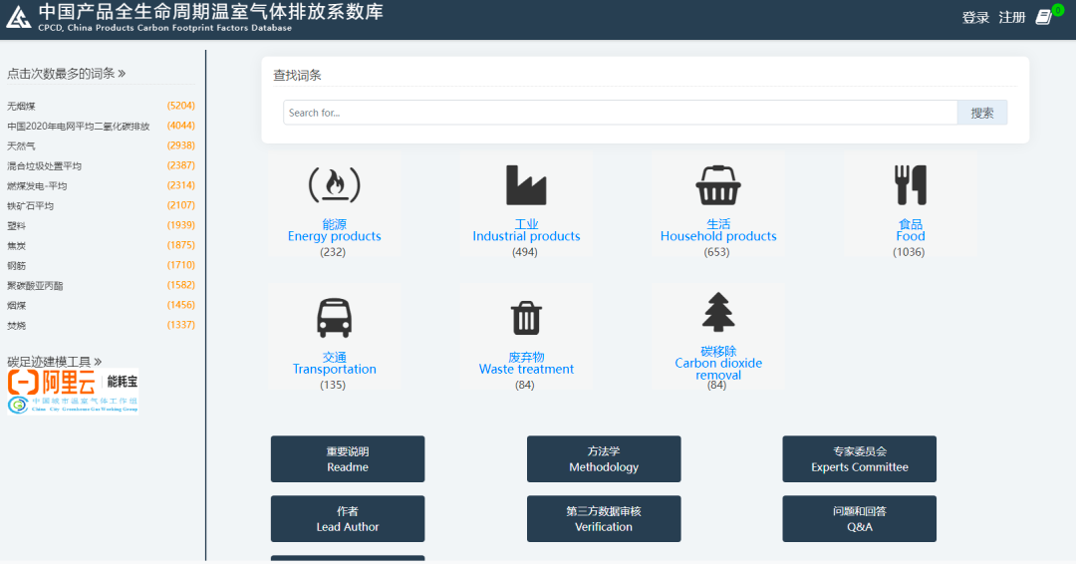Open the 注册 register menu item
Screen dimensions: 1076x564
pyautogui.click(x=1011, y=17)
